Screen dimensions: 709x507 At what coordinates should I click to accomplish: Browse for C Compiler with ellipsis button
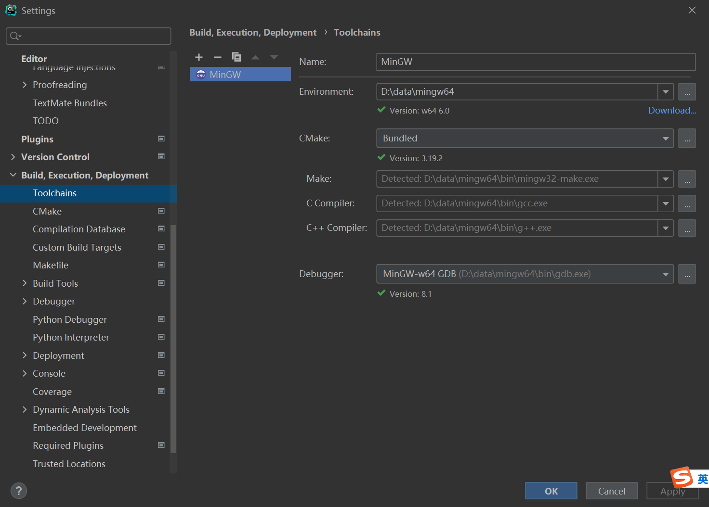(687, 203)
